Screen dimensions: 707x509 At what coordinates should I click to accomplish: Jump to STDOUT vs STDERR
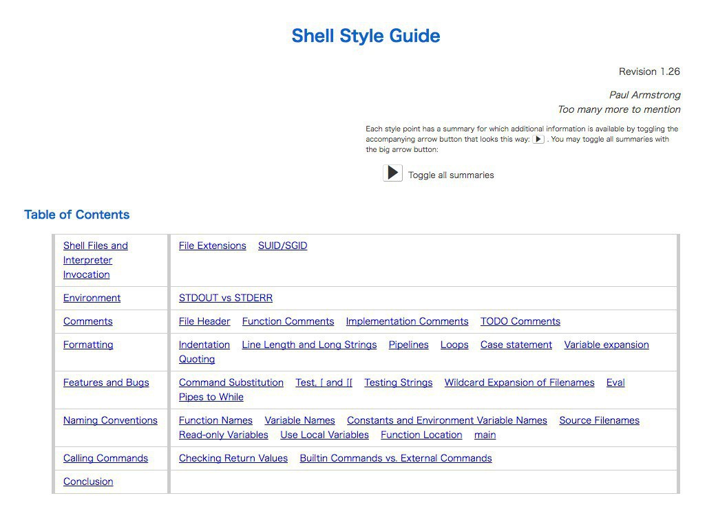pyautogui.click(x=225, y=298)
